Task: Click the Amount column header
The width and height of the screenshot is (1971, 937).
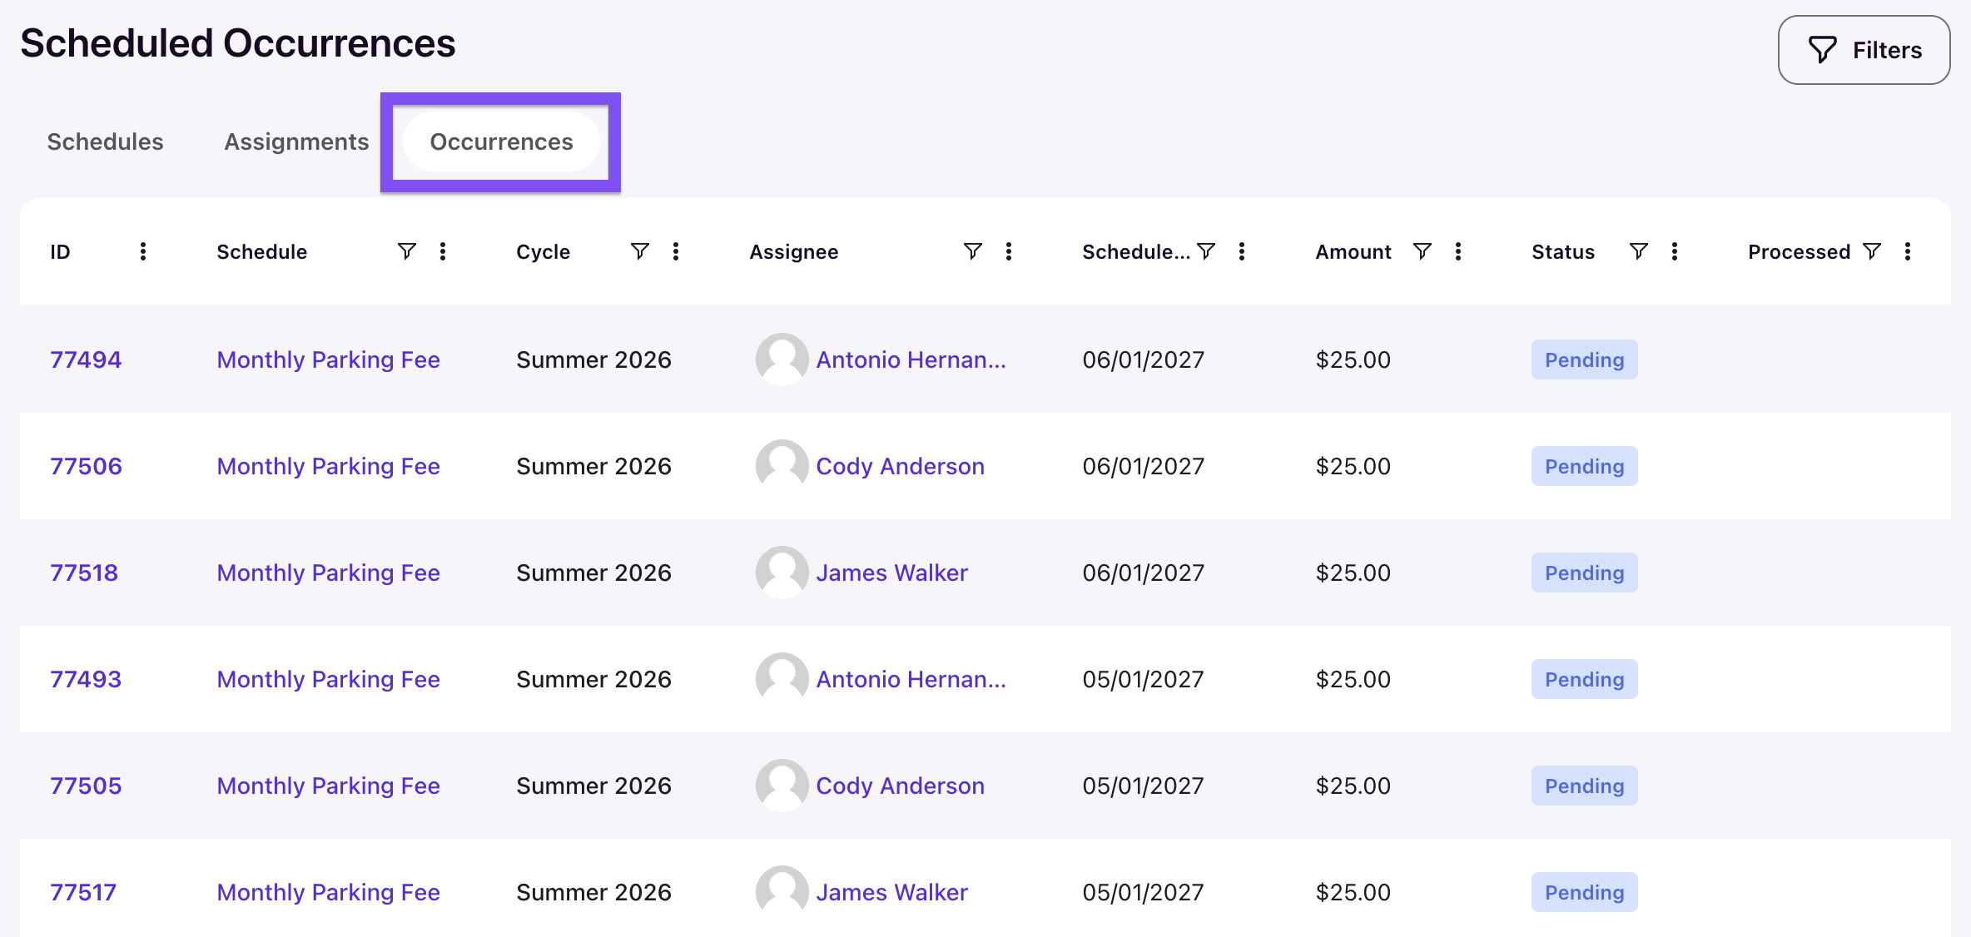Action: point(1353,251)
